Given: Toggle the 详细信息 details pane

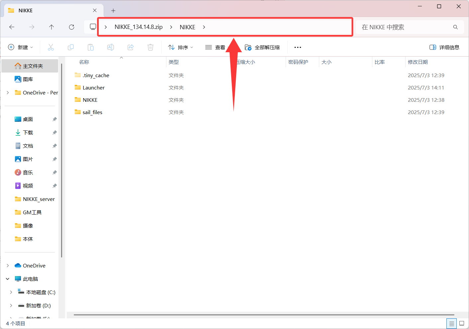Looking at the screenshot, I should [444, 47].
